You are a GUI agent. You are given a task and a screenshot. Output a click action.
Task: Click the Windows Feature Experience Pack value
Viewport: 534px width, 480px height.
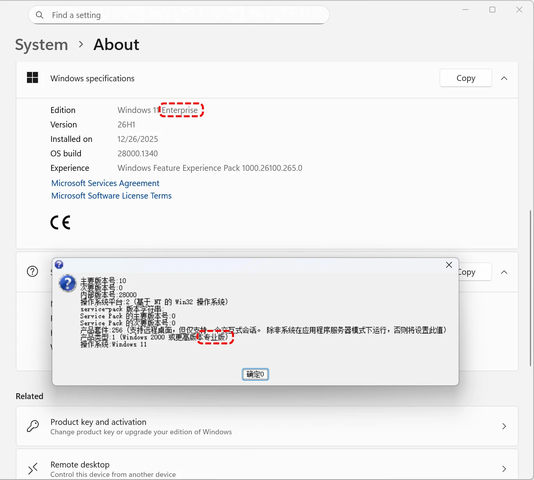click(210, 168)
